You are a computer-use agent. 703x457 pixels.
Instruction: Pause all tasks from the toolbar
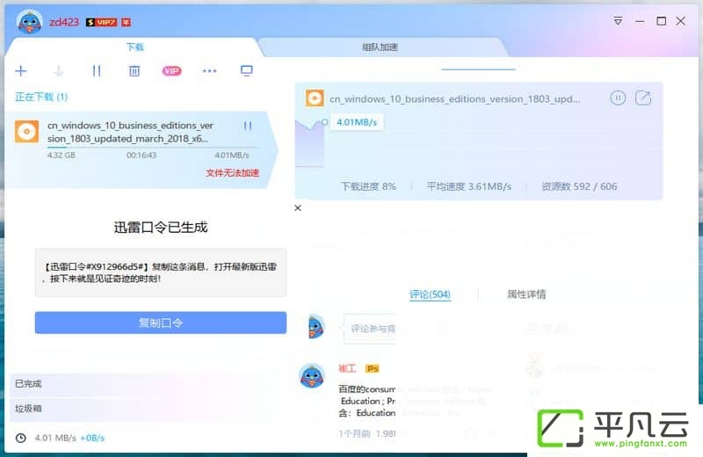click(97, 71)
